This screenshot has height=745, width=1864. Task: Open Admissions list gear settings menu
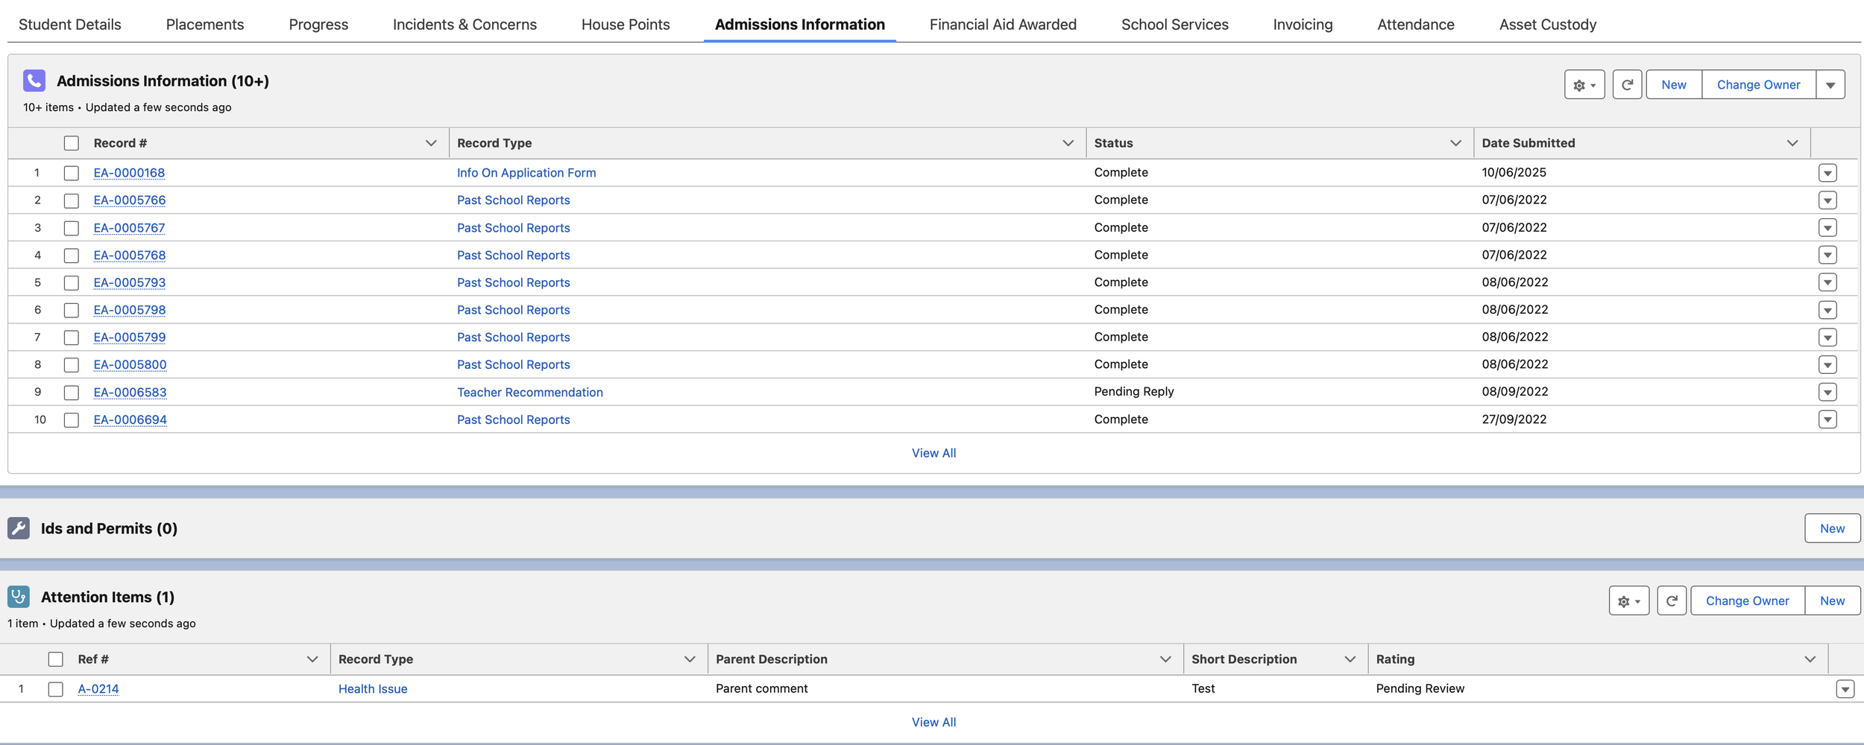(x=1584, y=85)
